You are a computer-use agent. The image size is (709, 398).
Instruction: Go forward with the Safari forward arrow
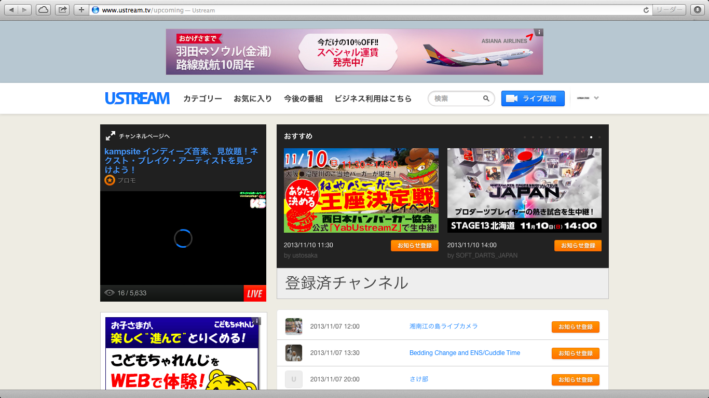(x=25, y=10)
